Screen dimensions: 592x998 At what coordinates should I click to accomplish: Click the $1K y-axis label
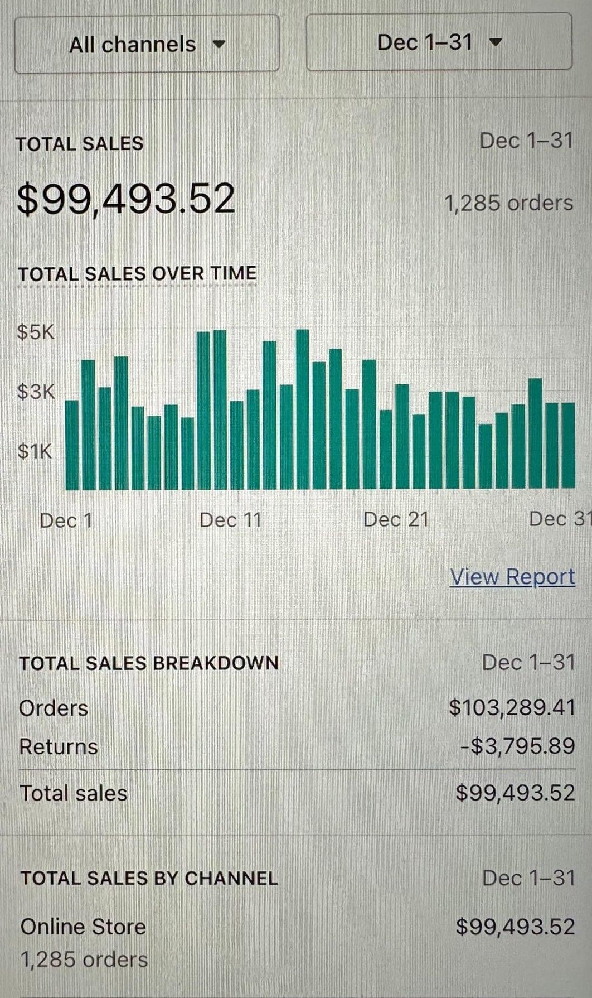tap(35, 451)
